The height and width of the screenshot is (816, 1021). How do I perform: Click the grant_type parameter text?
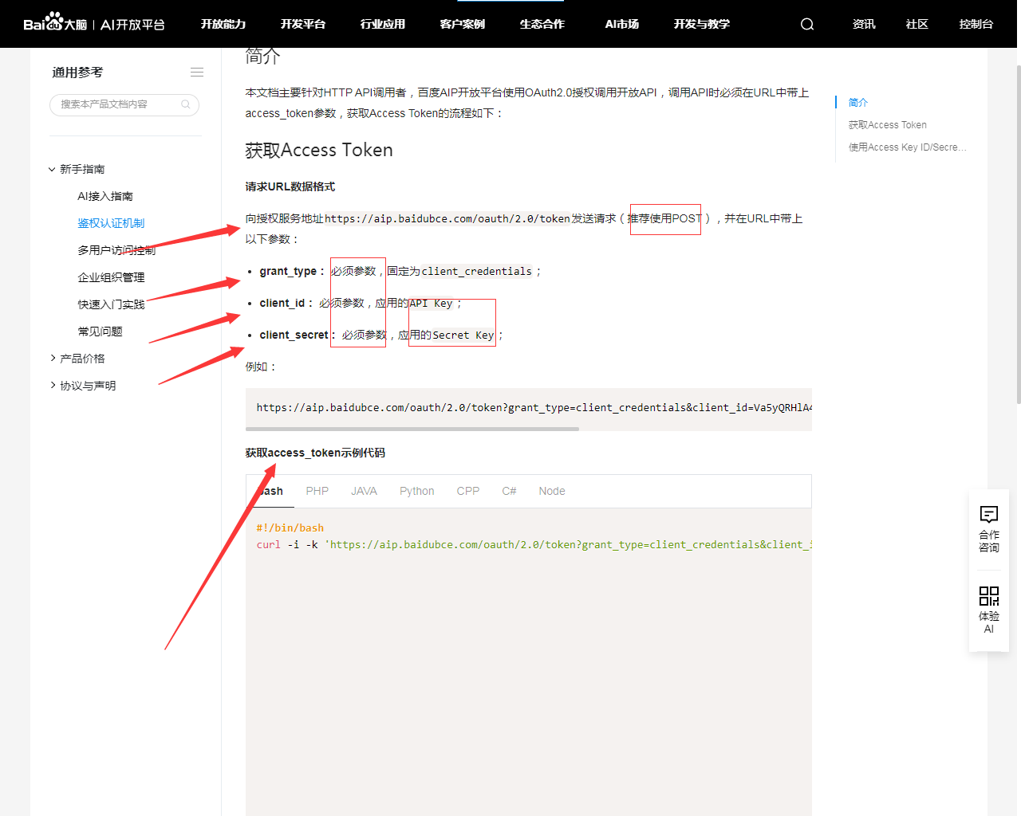click(288, 271)
